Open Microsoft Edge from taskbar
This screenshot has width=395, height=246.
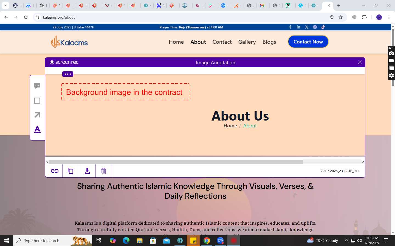[126, 241]
